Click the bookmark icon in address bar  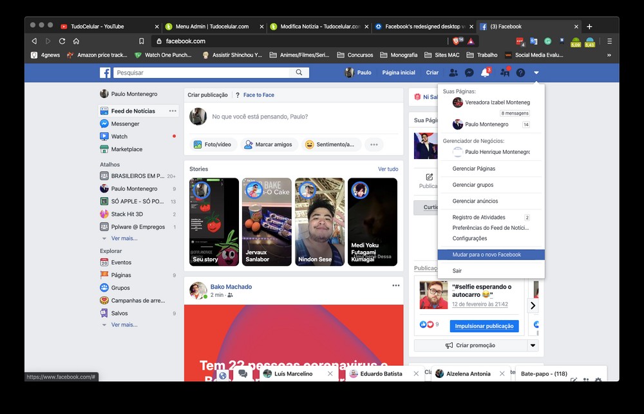pos(141,41)
